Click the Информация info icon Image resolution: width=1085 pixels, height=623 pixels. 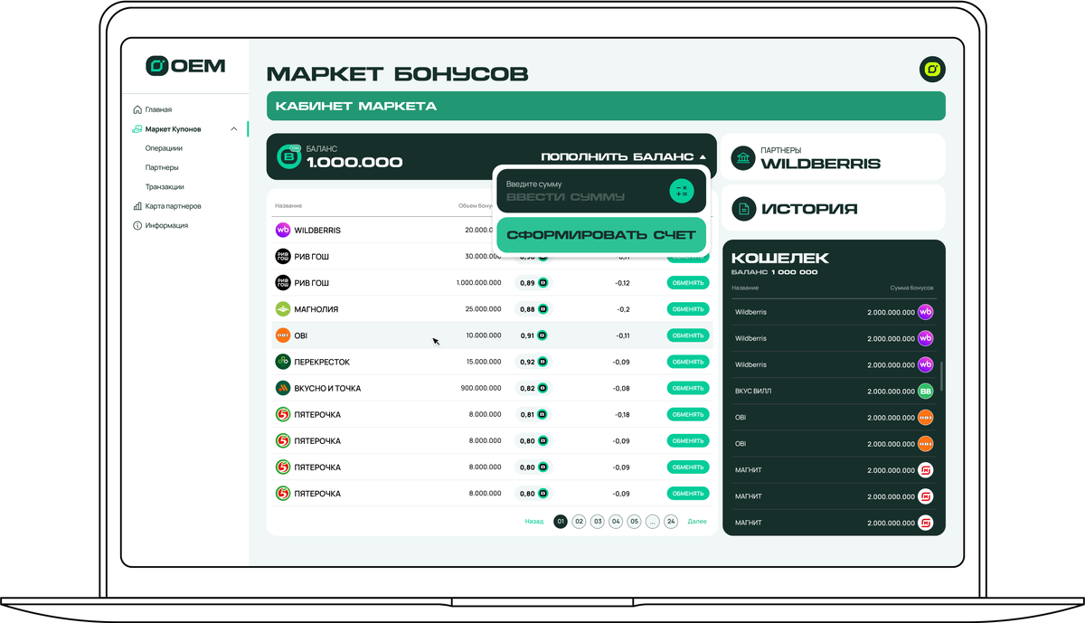tap(136, 225)
